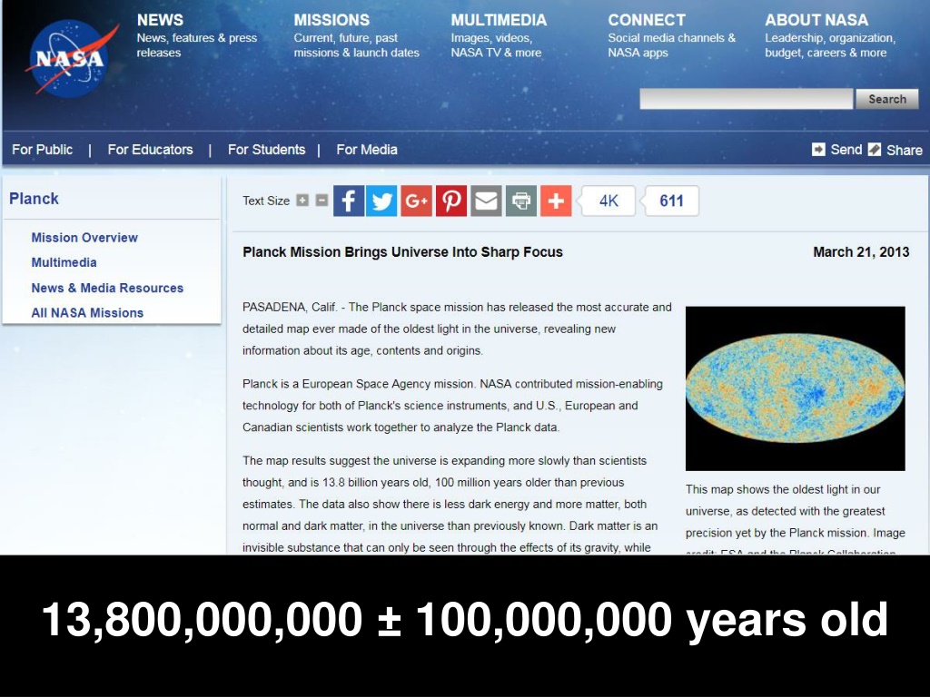Screen dimensions: 930x697
Task: Share article on Facebook
Action: point(349,201)
